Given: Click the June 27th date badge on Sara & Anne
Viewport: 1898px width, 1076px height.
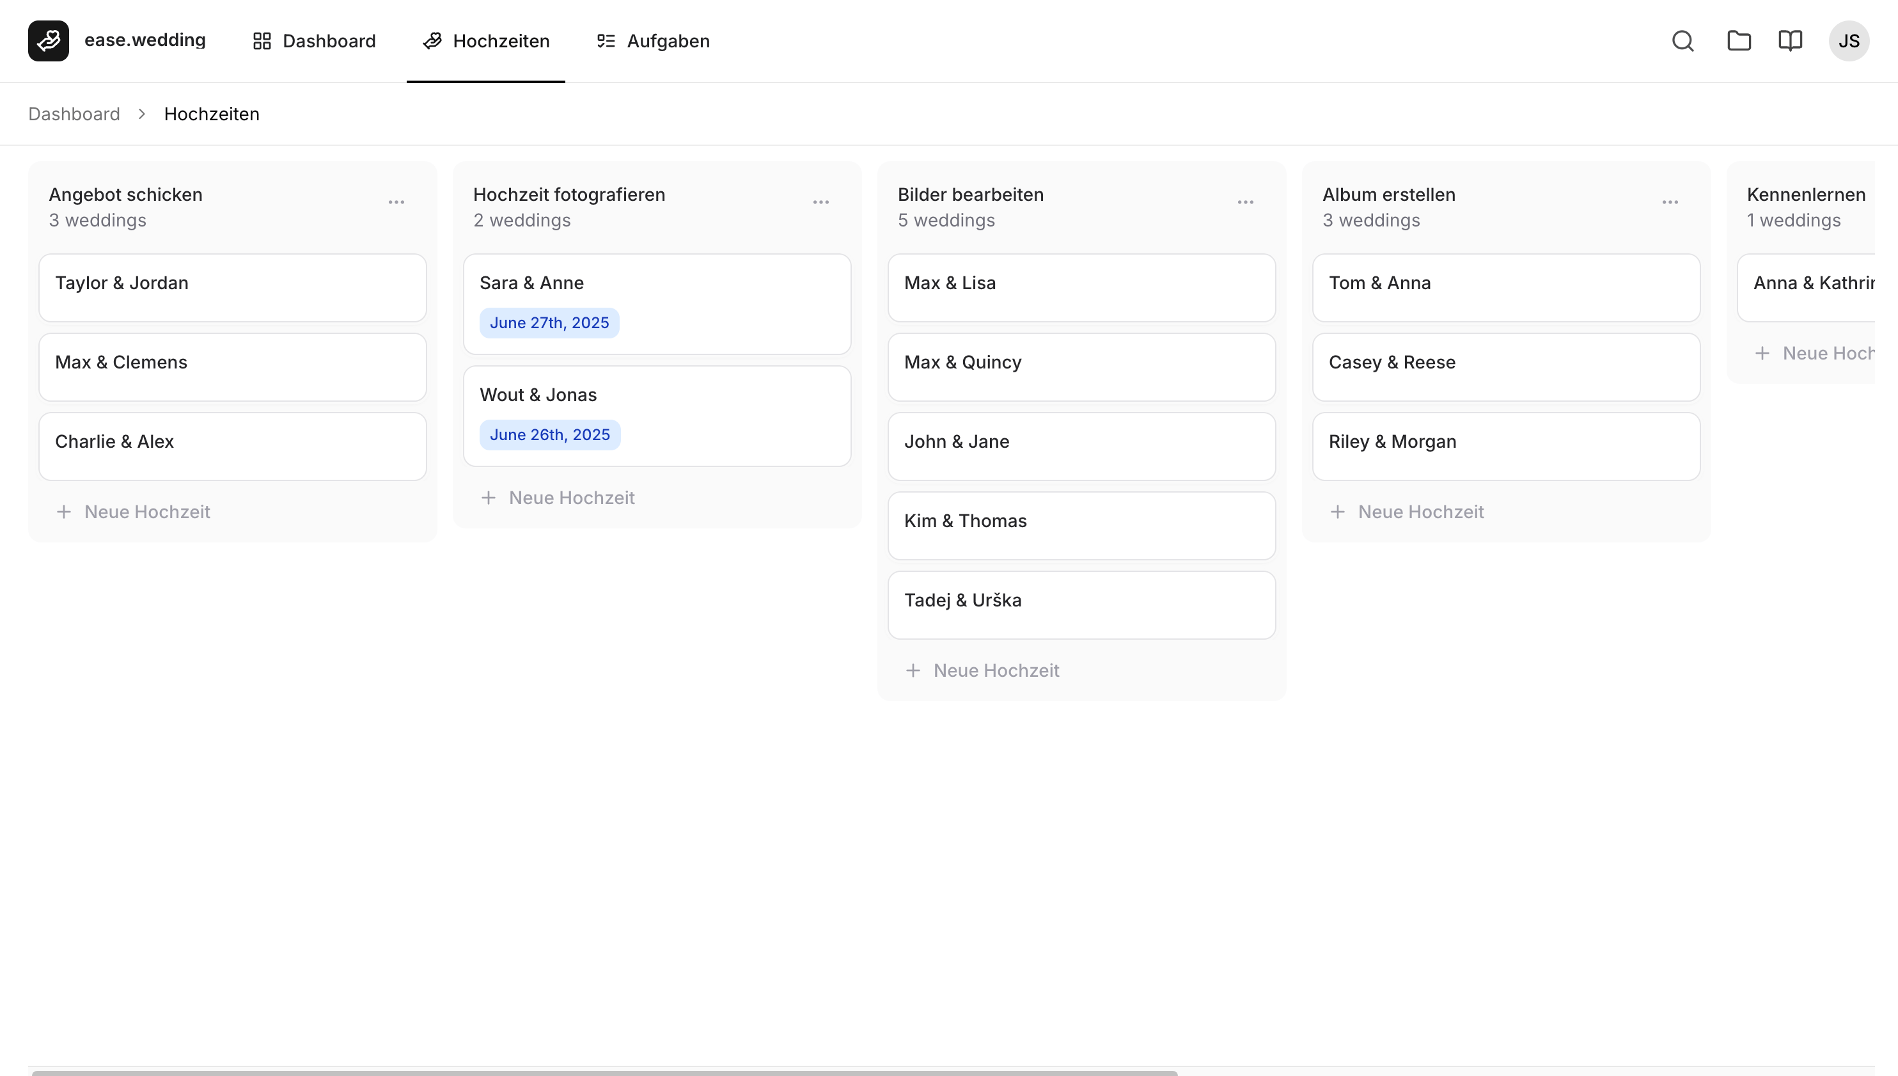Looking at the screenshot, I should [549, 322].
